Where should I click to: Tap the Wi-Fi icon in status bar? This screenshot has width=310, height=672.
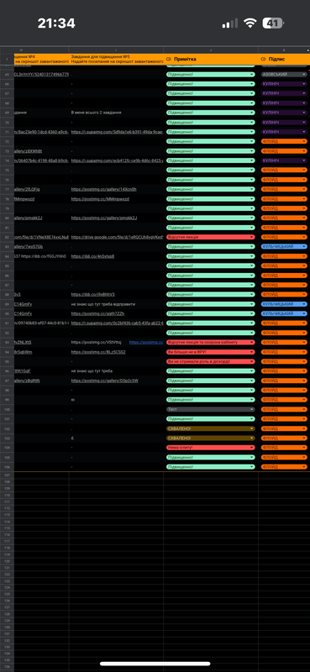coord(250,24)
